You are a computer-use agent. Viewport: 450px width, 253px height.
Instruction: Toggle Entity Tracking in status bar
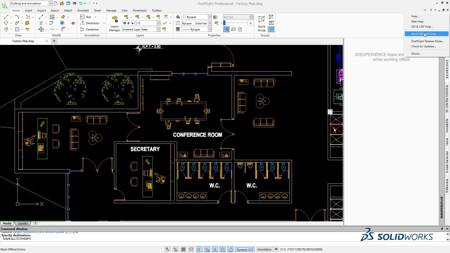click(214, 249)
